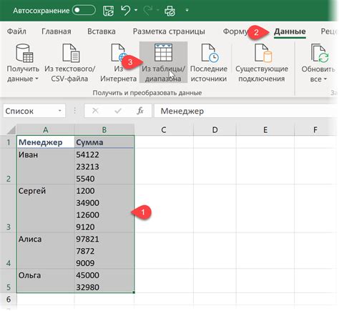Expand the Обновить все dropdown arrow
Screen dimensions: 339x311
(325, 79)
